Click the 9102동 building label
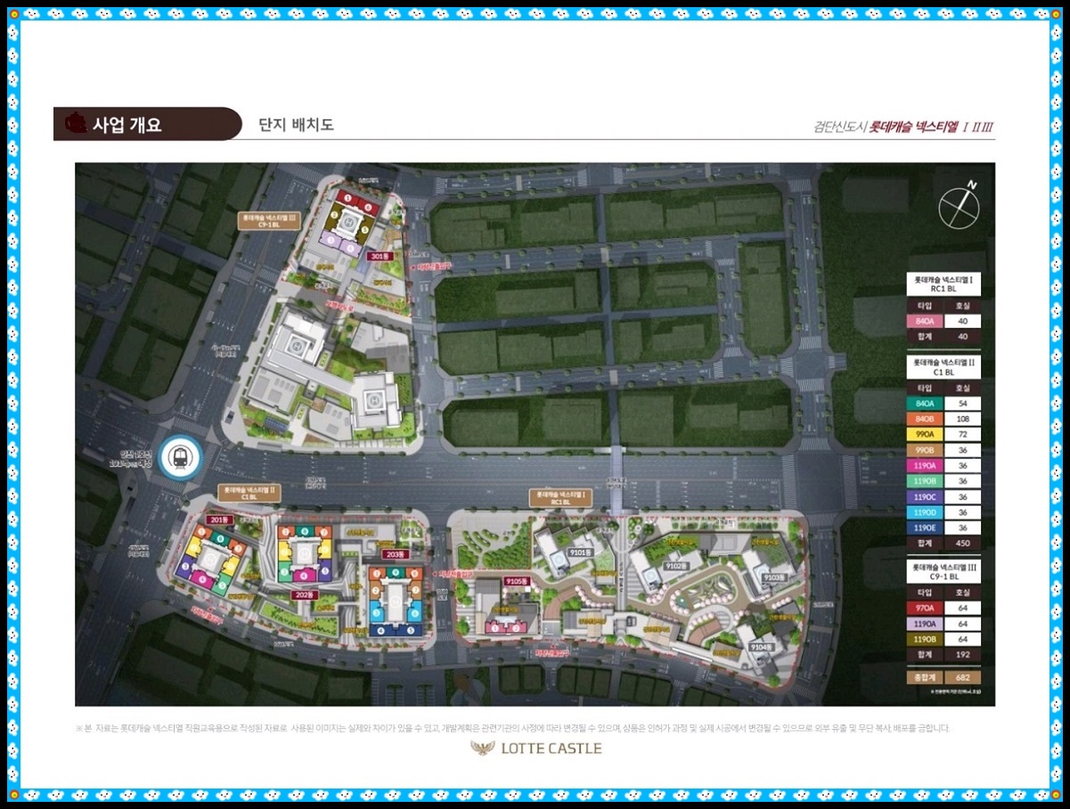1070x809 pixels. [676, 565]
